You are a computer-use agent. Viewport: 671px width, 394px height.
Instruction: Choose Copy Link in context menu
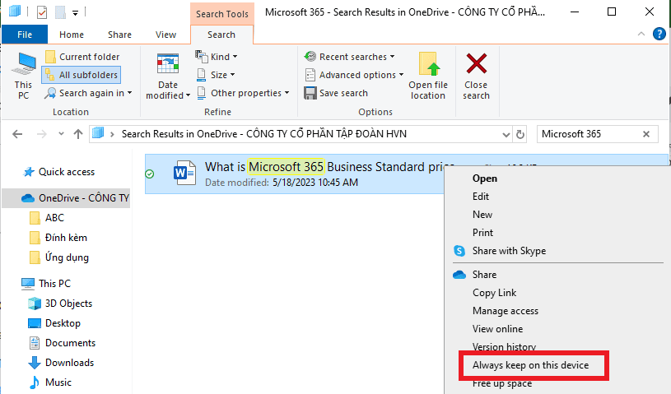pos(494,293)
